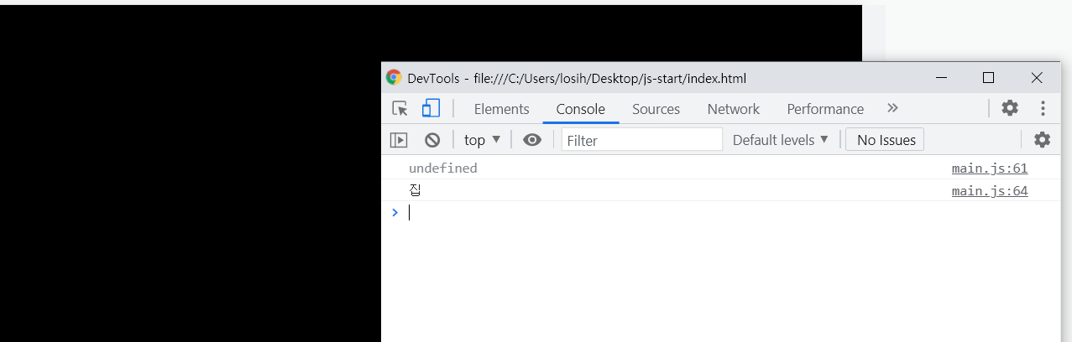Open the main.js:64 source link

point(990,191)
